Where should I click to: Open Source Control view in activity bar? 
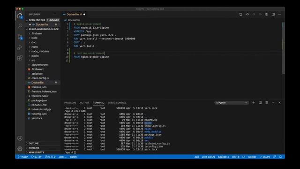tap(20, 37)
